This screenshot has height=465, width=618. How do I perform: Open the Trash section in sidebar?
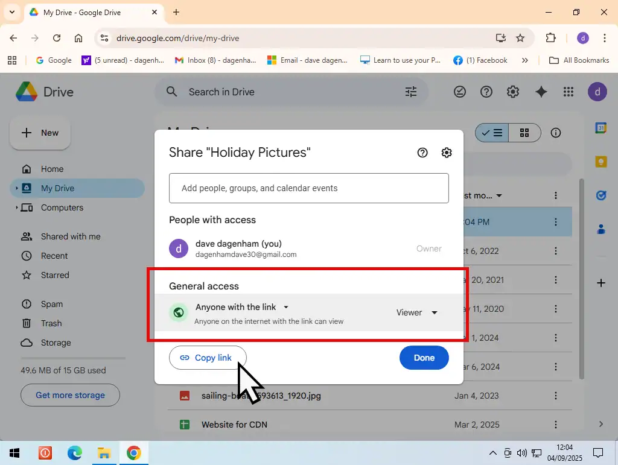51,323
